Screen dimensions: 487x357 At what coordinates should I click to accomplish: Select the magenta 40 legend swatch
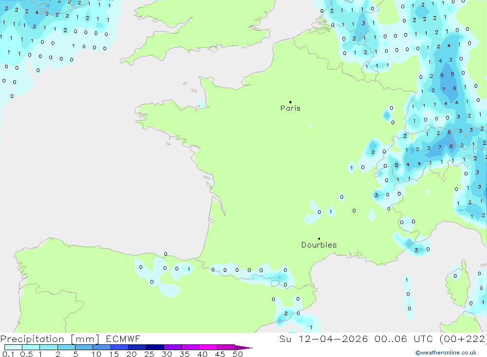pos(208,347)
